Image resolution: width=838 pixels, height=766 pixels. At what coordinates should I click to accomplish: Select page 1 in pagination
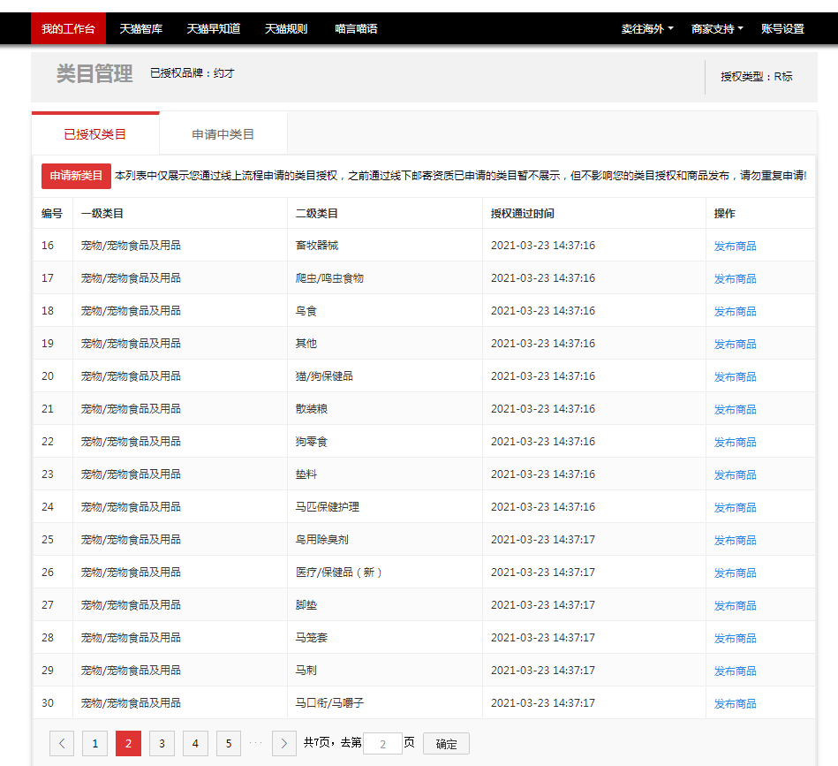click(x=95, y=744)
